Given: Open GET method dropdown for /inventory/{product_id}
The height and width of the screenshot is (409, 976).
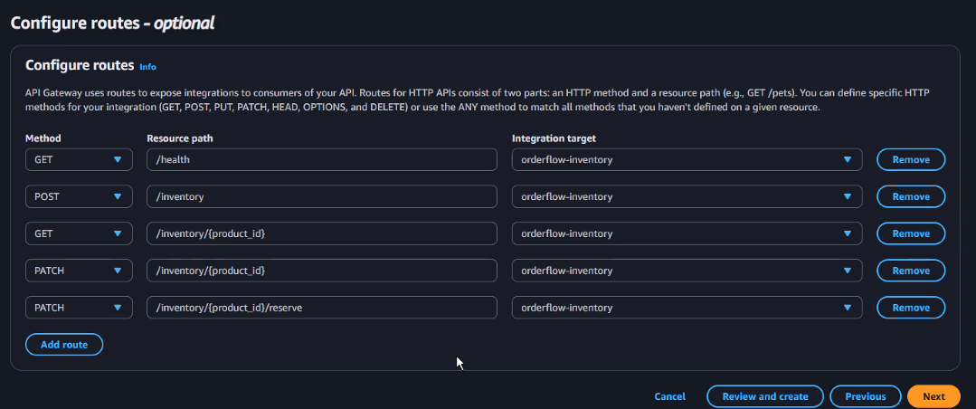Looking at the screenshot, I should pos(79,233).
